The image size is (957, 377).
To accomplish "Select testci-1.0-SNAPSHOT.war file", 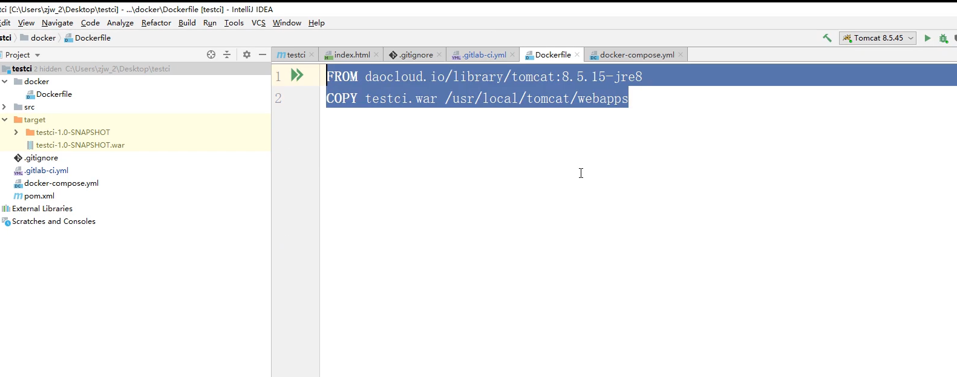I will click(x=80, y=145).
